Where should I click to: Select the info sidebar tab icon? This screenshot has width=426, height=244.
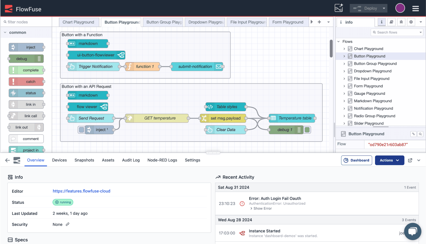381,22
